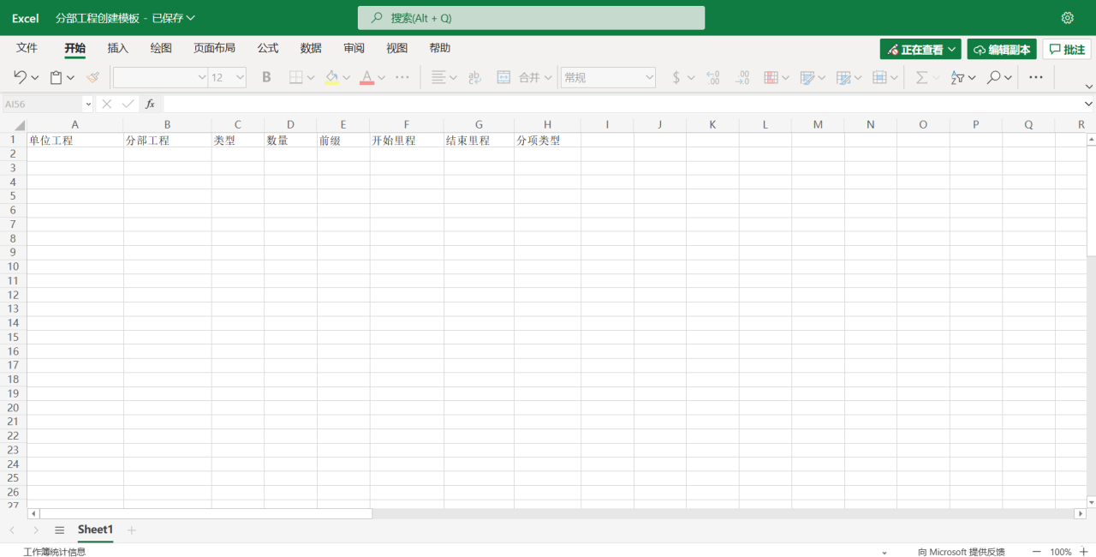Click the add new sheet plus

[x=132, y=530]
